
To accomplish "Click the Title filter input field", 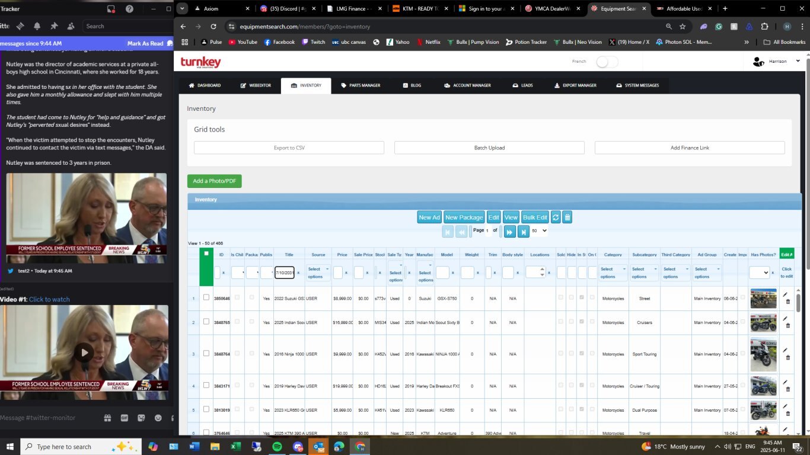I will point(285,273).
